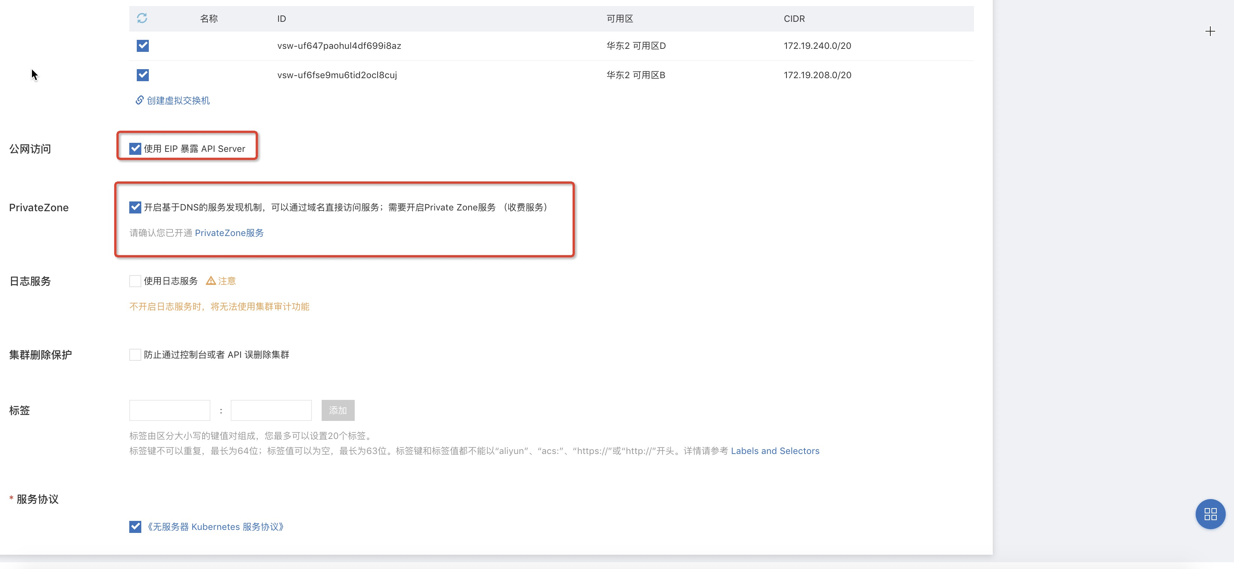Refresh the virtual switch list
This screenshot has width=1234, height=569.
coord(142,18)
